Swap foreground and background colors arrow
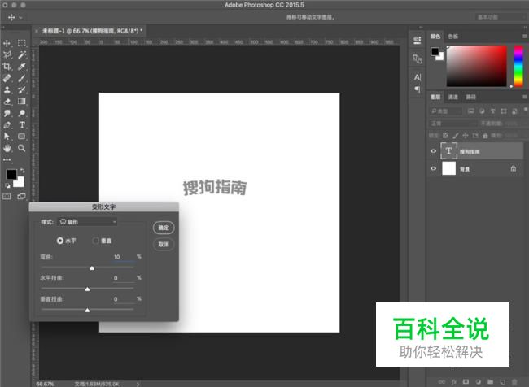The height and width of the screenshot is (387, 529). pos(22,171)
